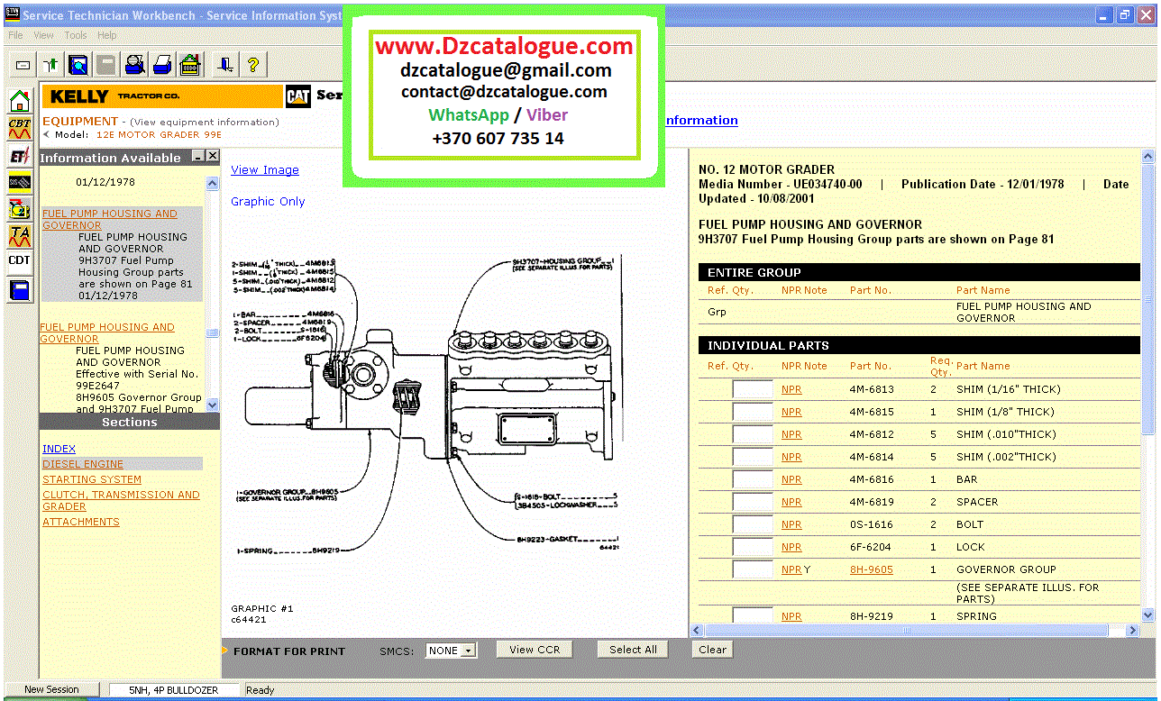Click the greyed-out document toolbar icon
The width and height of the screenshot is (1161, 701).
point(106,65)
